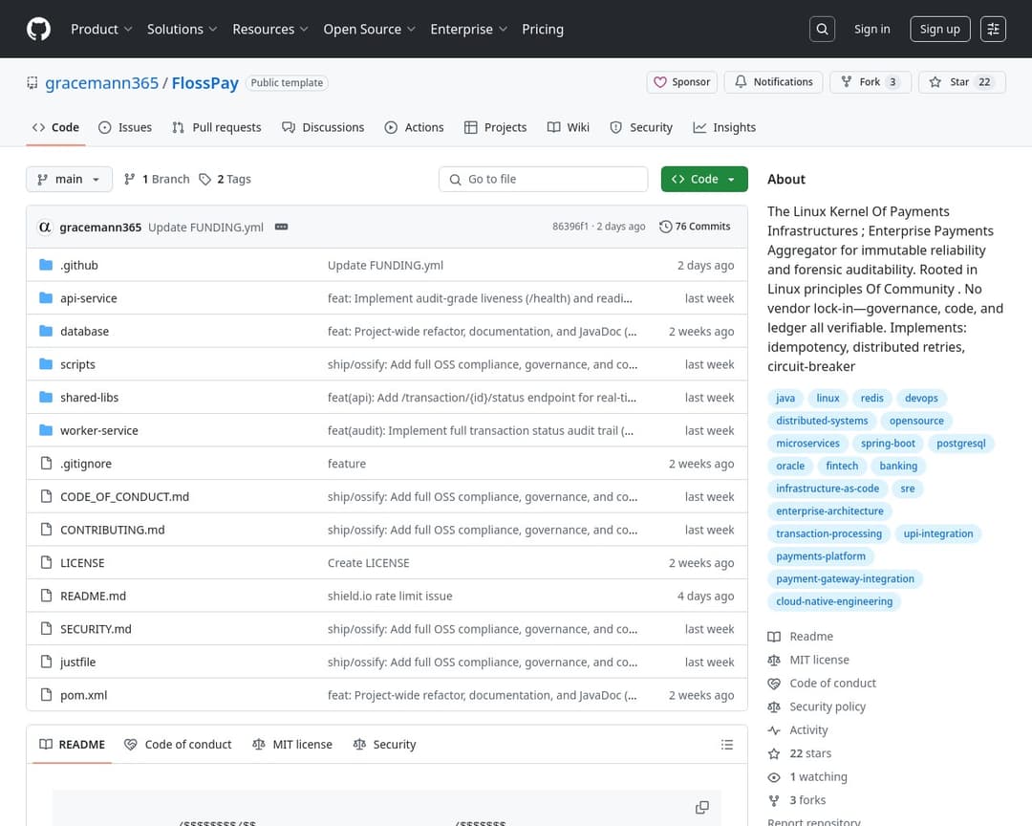This screenshot has height=826, width=1032.
Task: Click the Notifications button
Action: [x=773, y=81]
